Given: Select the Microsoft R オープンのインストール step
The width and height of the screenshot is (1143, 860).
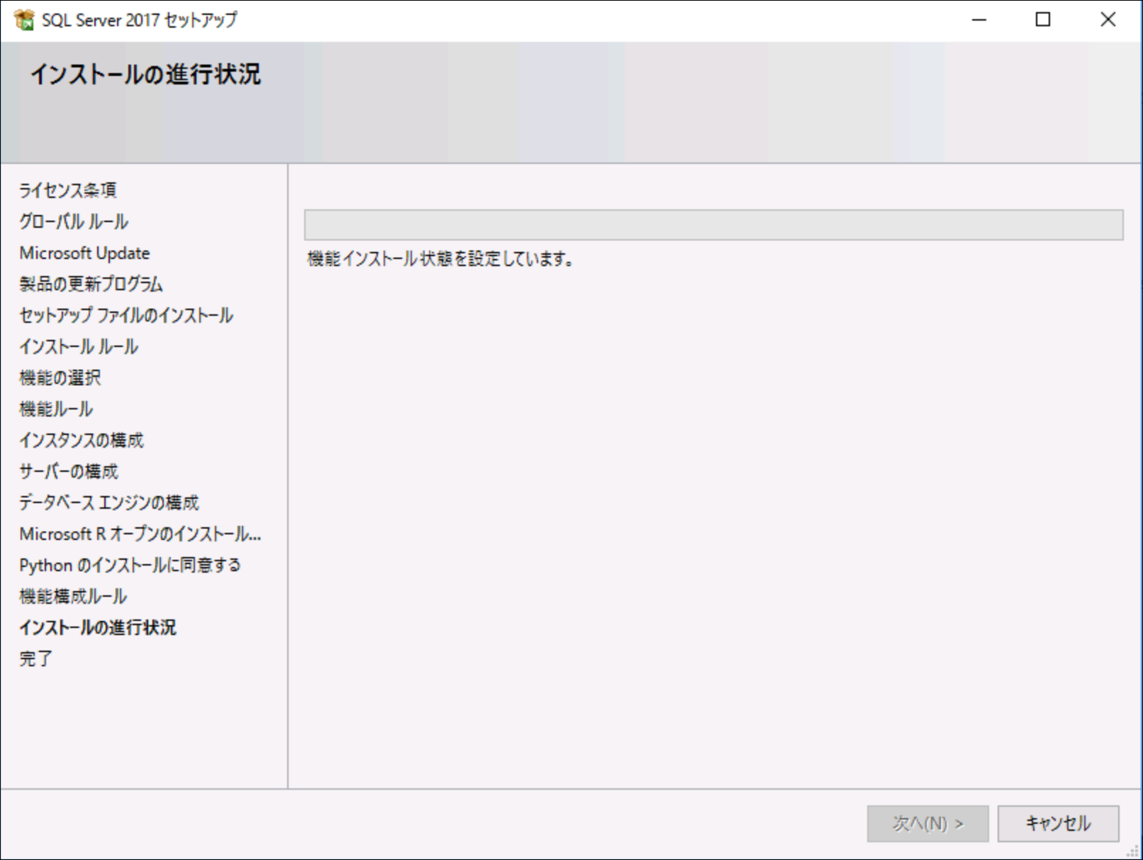Looking at the screenshot, I should (x=140, y=534).
